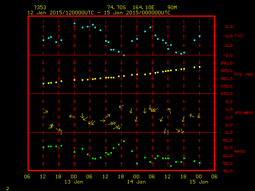The height and width of the screenshot is (191, 255).
Task: Click the 990.0 pressure axis value
Action: tap(227, 63)
